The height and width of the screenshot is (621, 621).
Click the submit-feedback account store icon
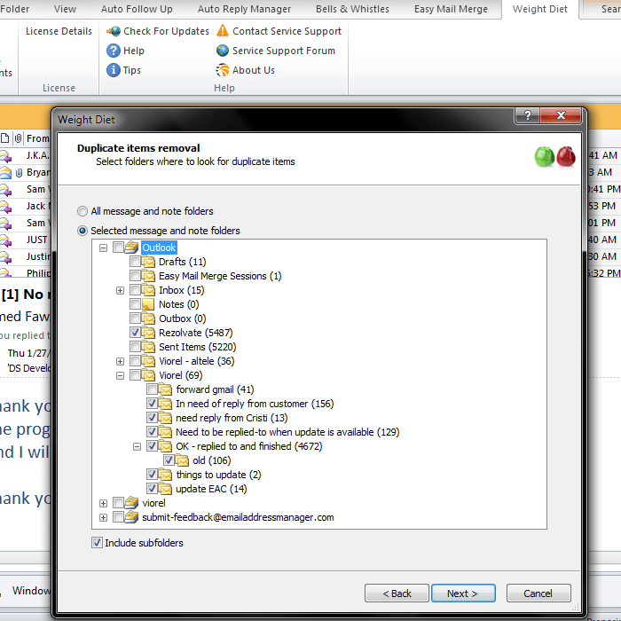(131, 517)
